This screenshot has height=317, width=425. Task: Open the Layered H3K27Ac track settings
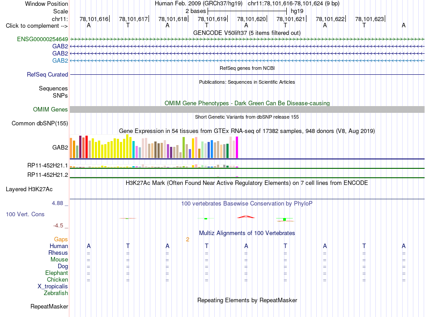click(x=29, y=189)
